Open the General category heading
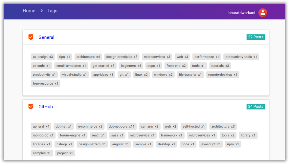 46,37
